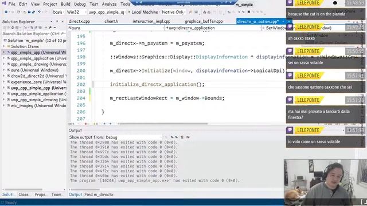Open the Build menu
Screen dimensions: 367x206
coord(65,4)
